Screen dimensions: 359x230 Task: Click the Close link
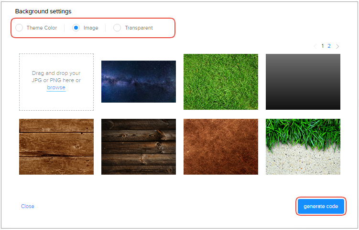(28, 206)
